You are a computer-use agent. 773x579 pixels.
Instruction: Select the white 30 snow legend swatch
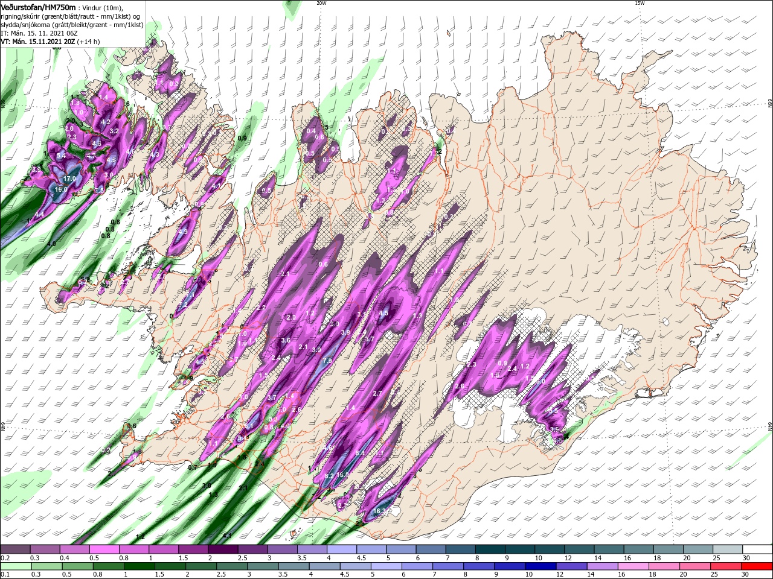[x=757, y=549]
